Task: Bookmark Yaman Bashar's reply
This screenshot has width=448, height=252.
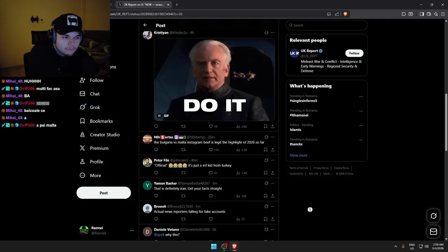Action: pyautogui.click(x=266, y=196)
